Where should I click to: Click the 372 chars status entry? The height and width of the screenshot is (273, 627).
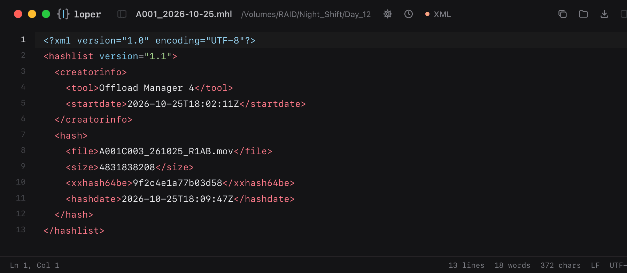tap(560, 265)
